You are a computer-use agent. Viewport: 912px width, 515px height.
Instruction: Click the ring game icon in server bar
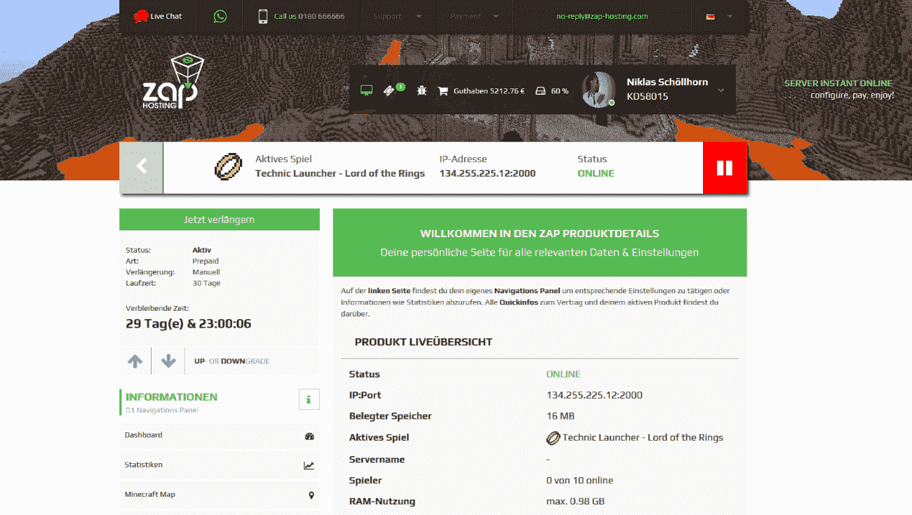228,166
